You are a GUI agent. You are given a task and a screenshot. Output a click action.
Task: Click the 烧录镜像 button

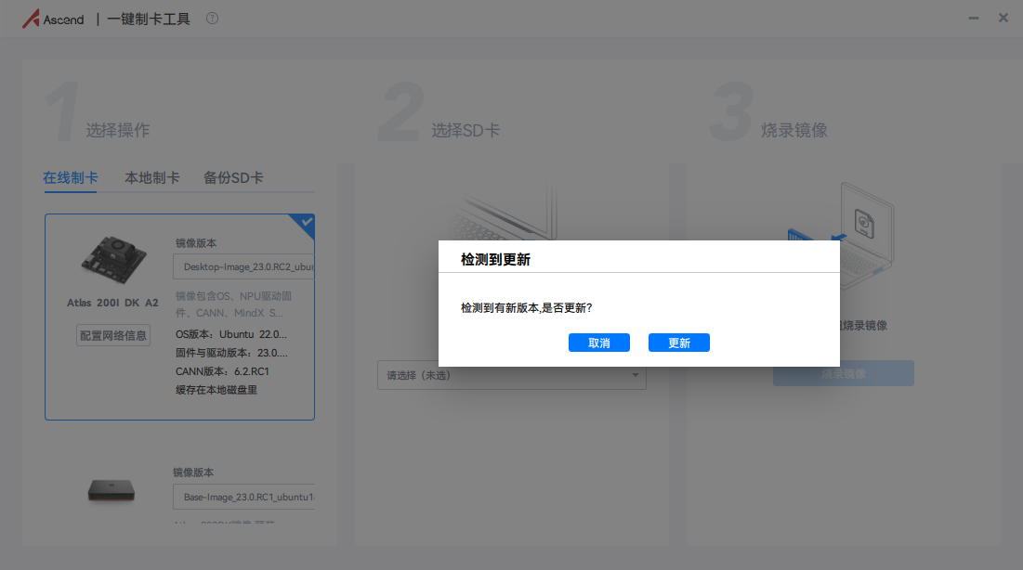tap(844, 374)
